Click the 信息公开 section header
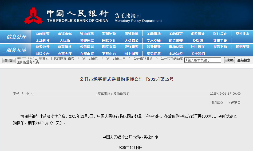 pos(16,37)
